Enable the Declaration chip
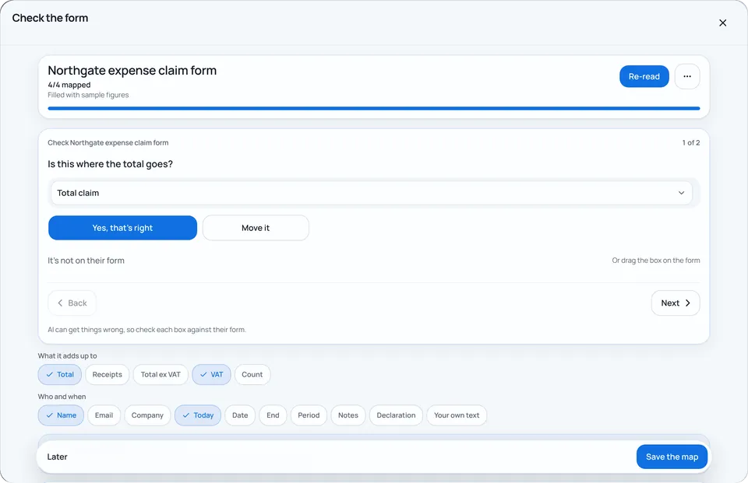The width and height of the screenshot is (748, 483). (x=396, y=415)
